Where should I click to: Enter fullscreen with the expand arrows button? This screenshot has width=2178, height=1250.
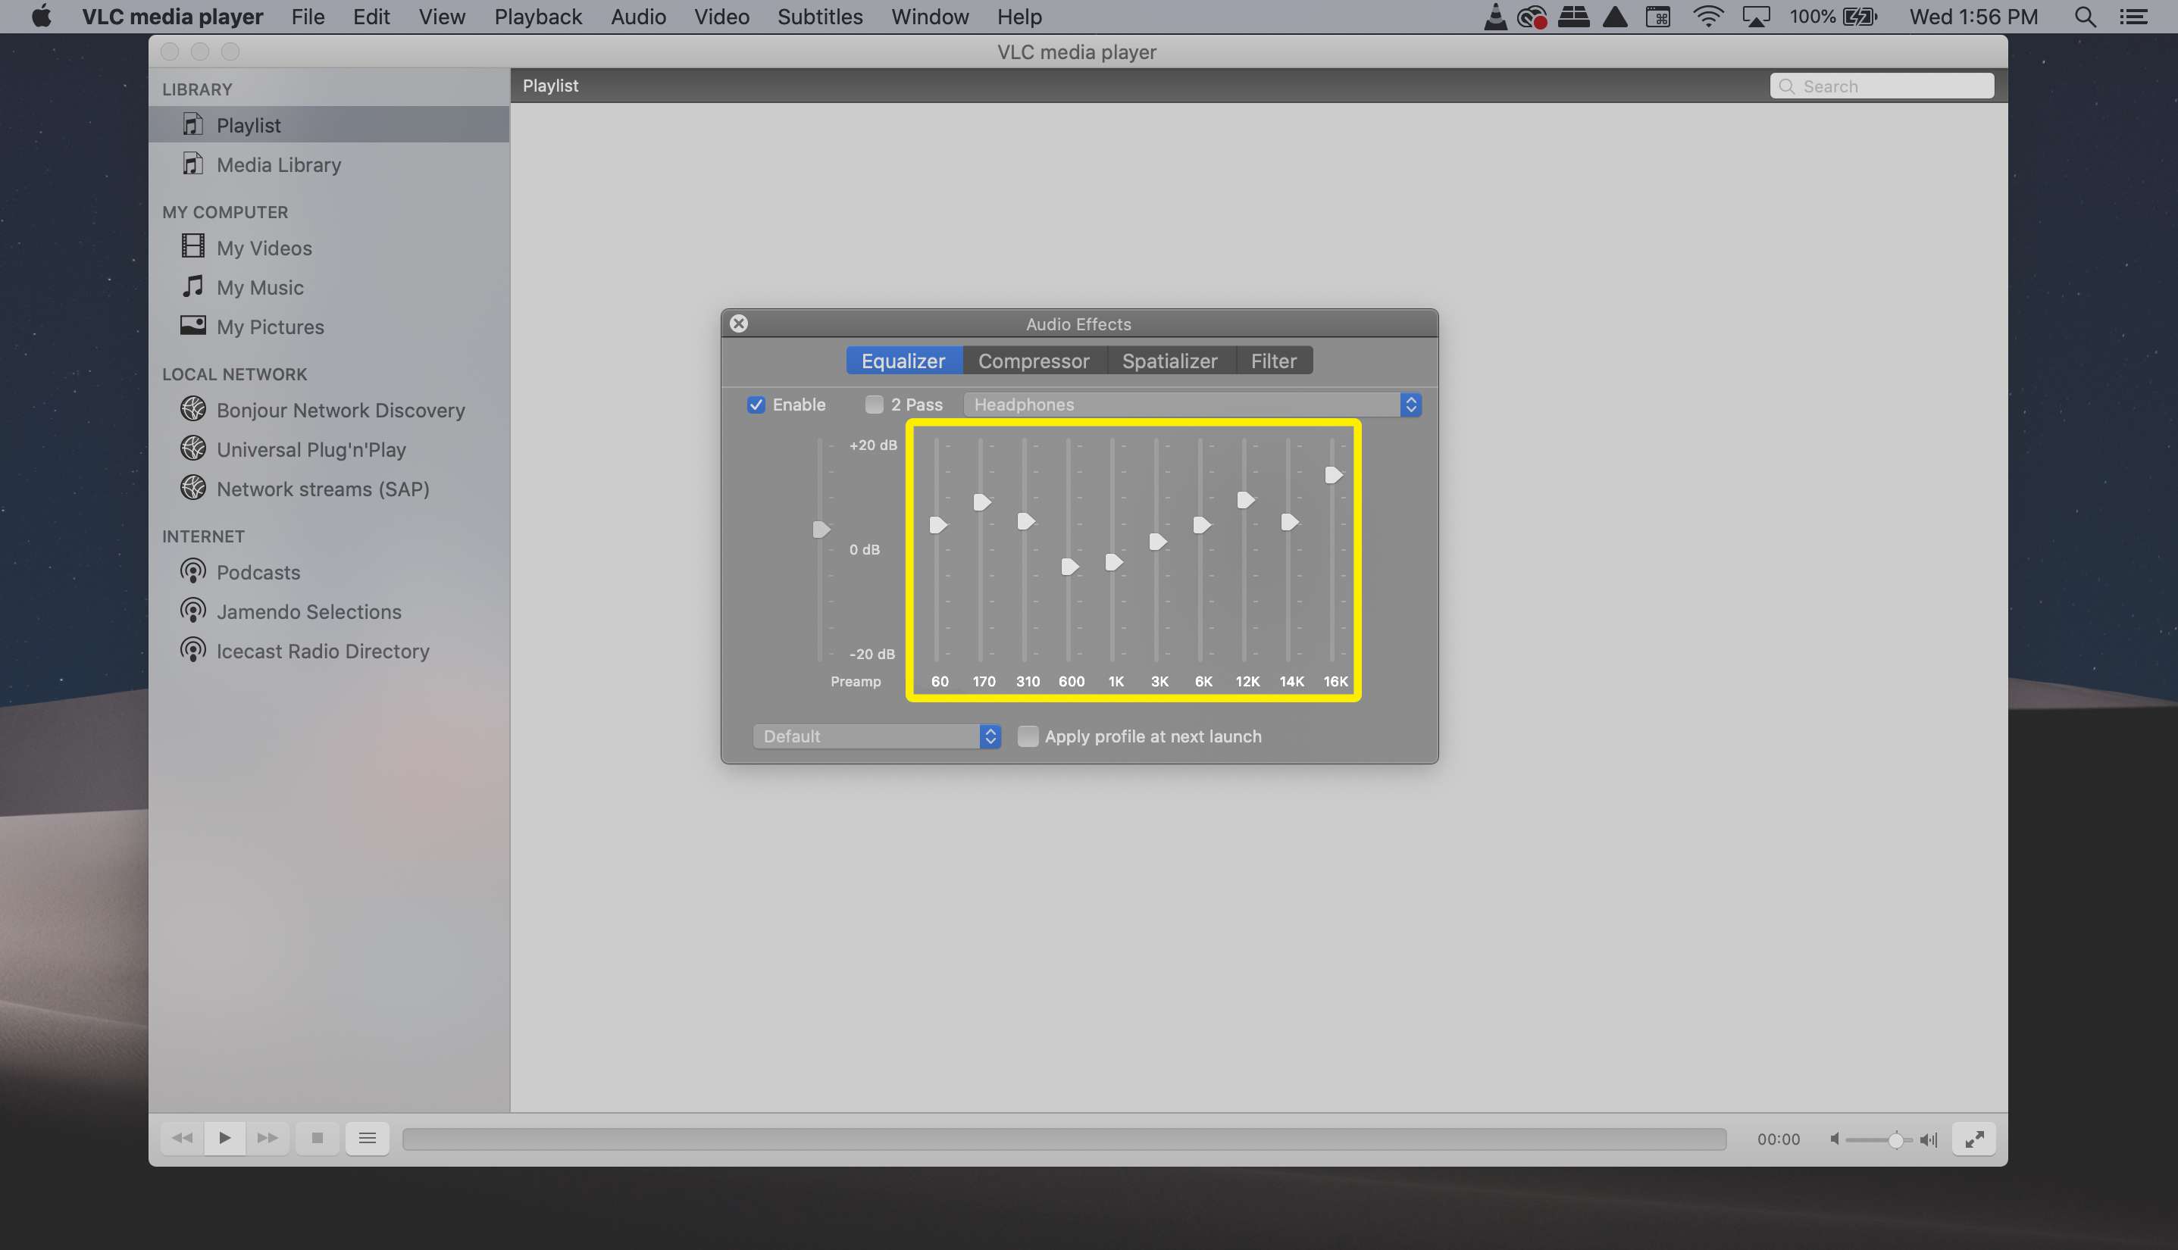pyautogui.click(x=1973, y=1139)
